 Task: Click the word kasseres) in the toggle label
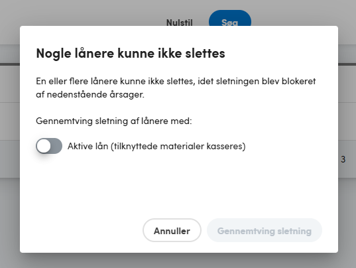click(x=226, y=146)
